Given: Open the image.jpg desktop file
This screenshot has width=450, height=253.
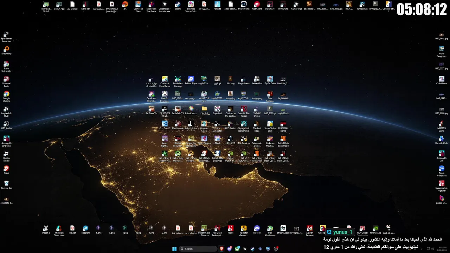Looking at the screenshot, I should (x=230, y=95).
